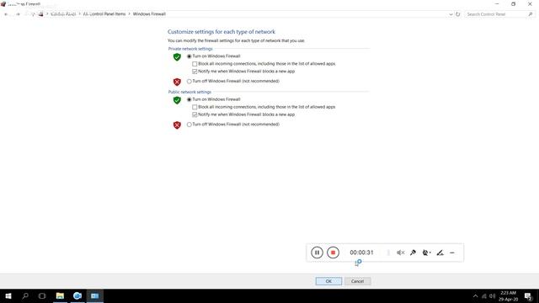Click the network icon in system tray
The width and height of the screenshot is (539, 303).
click(x=484, y=296)
